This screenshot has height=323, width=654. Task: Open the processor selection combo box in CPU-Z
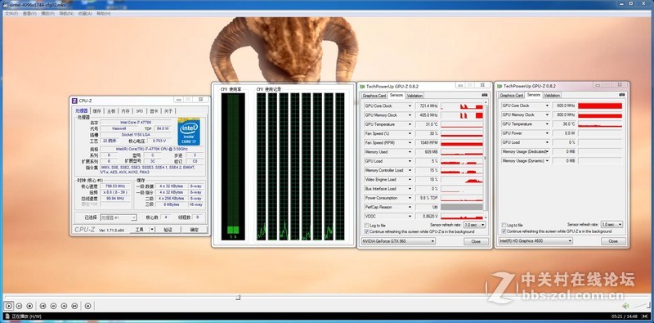click(119, 218)
